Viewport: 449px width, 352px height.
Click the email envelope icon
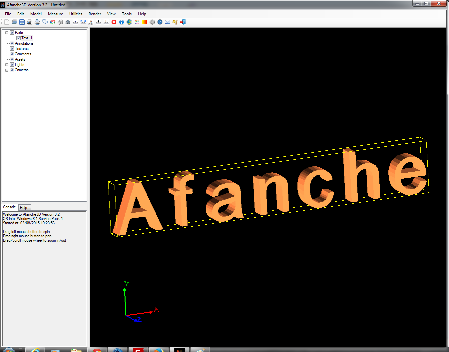point(168,22)
